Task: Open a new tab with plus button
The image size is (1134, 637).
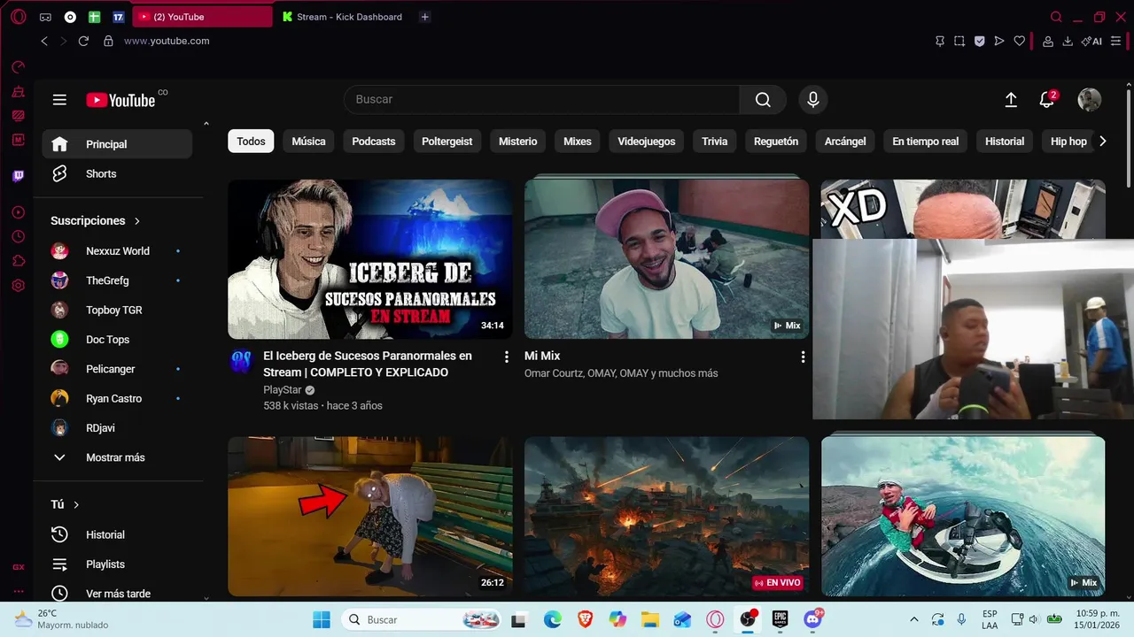Action: click(425, 17)
